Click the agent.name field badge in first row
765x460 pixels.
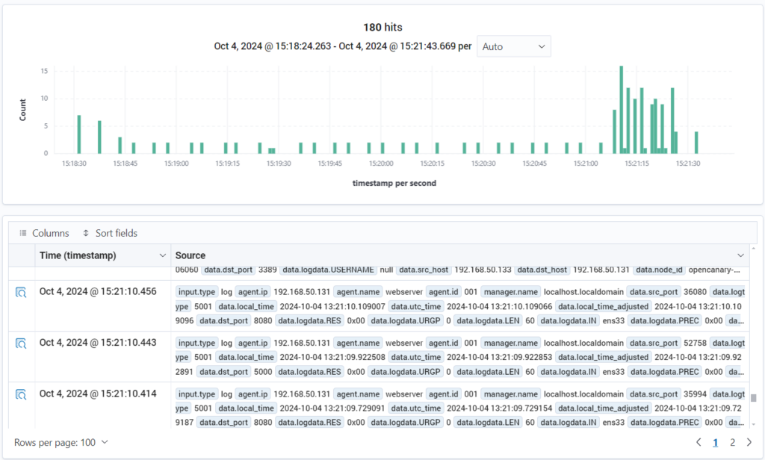358,292
